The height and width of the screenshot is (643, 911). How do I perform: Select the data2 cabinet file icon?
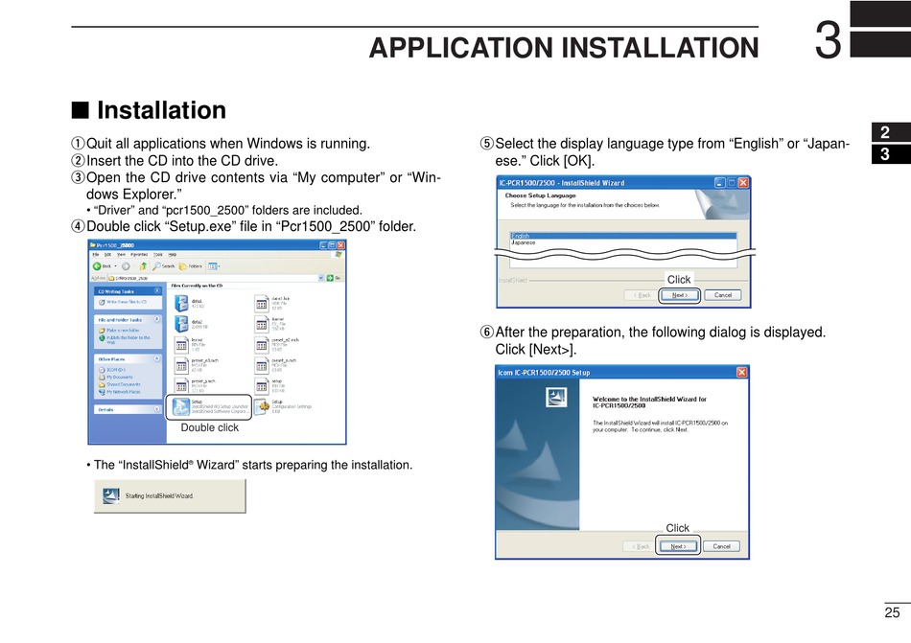pyautogui.click(x=181, y=324)
